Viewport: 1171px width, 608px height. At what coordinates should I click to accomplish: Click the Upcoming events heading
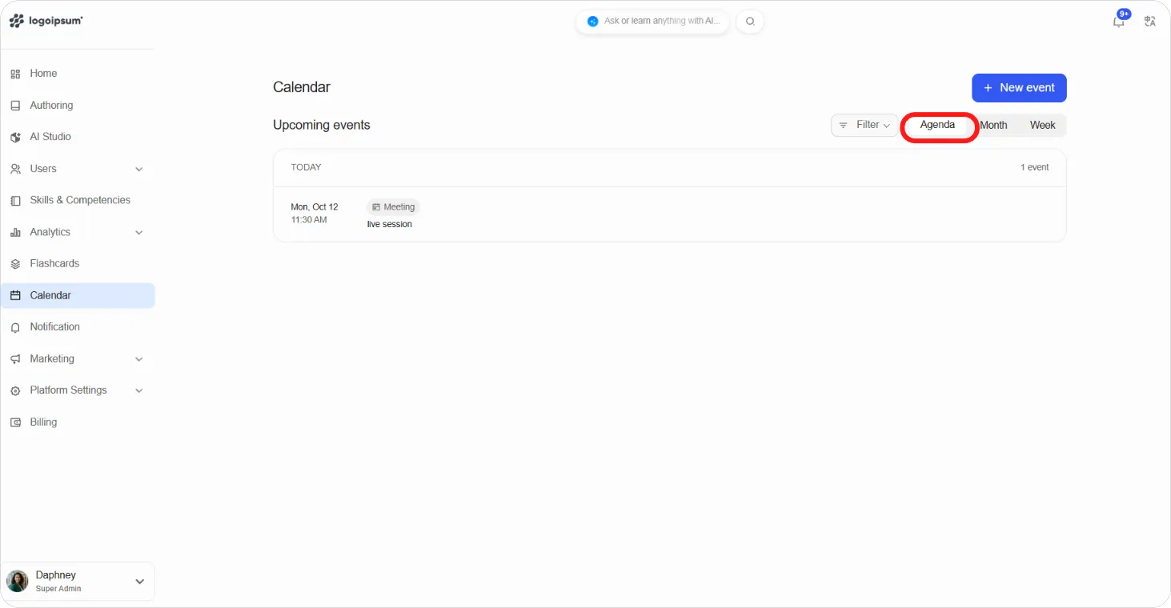[x=322, y=126]
